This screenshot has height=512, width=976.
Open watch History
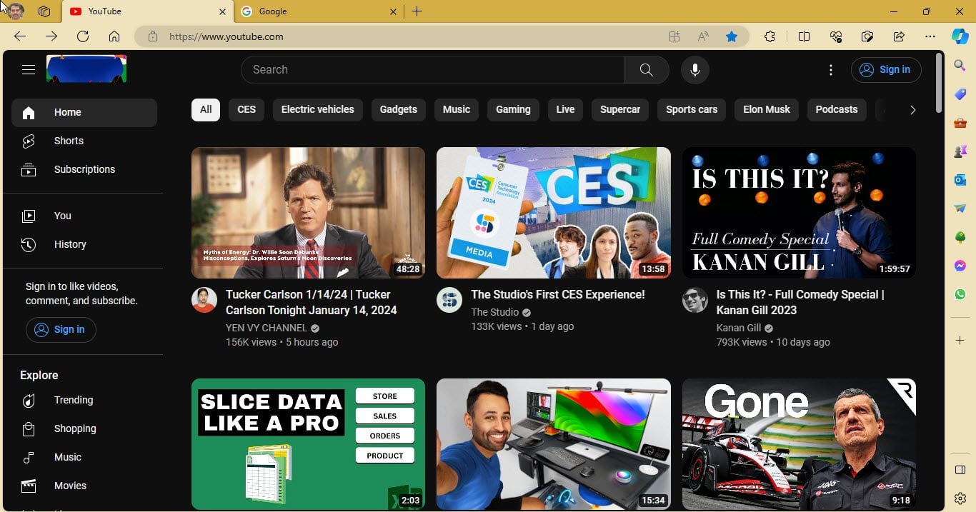coord(84,244)
